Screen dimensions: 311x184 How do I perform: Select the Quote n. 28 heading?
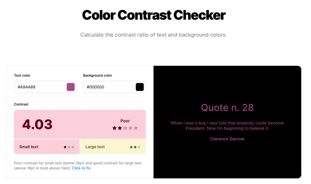[x=227, y=107]
